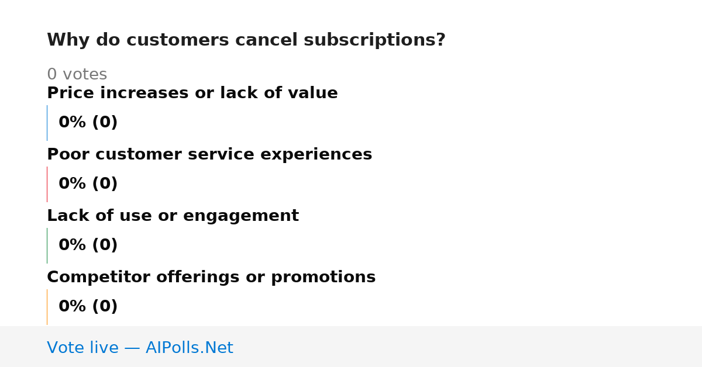Click the blue bar under Price increases

[x=47, y=123]
